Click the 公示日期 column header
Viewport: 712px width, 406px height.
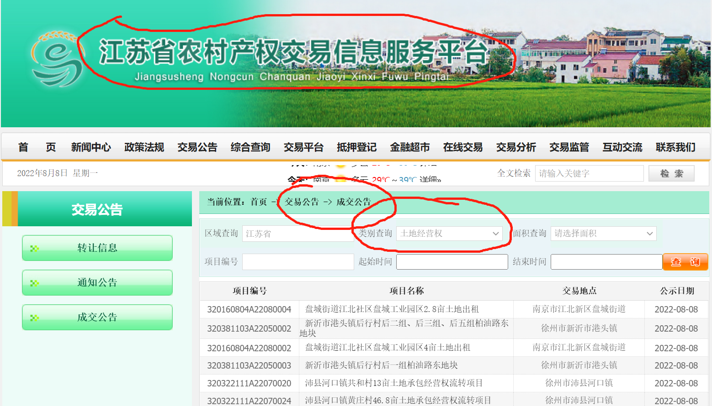point(677,291)
